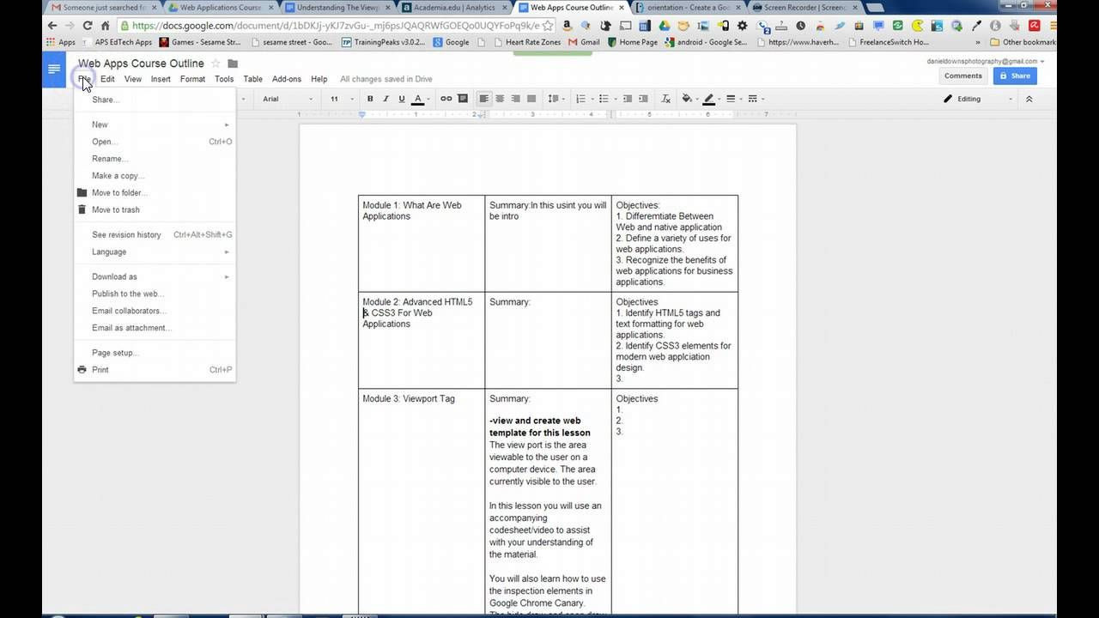Expand the Language submenu
1099x618 pixels.
click(155, 251)
